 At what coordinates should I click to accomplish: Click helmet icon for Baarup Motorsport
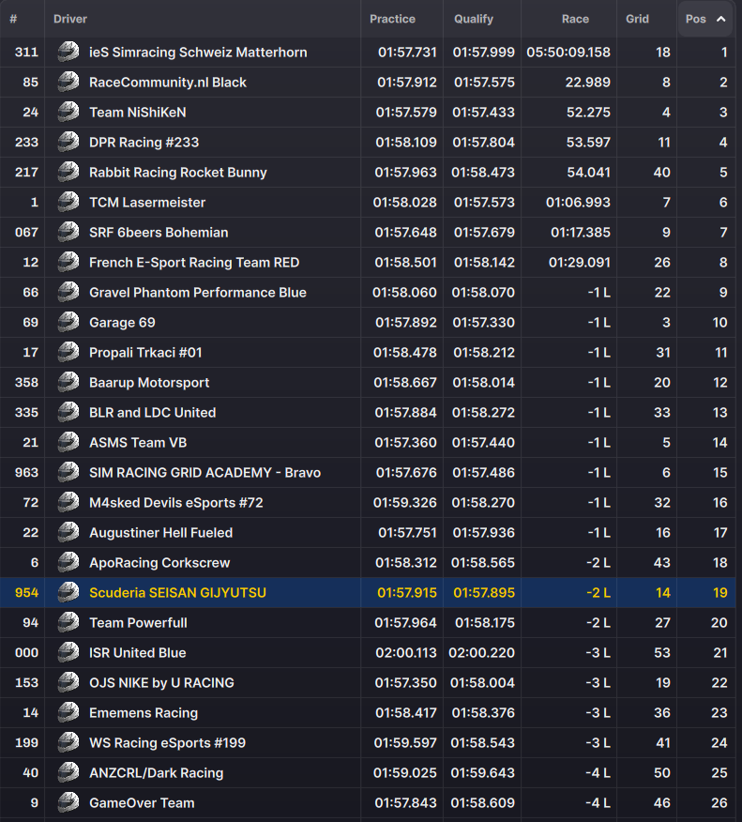click(68, 382)
